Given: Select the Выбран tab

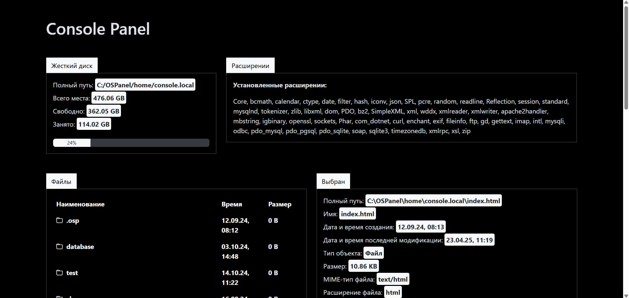Looking at the screenshot, I should point(333,182).
